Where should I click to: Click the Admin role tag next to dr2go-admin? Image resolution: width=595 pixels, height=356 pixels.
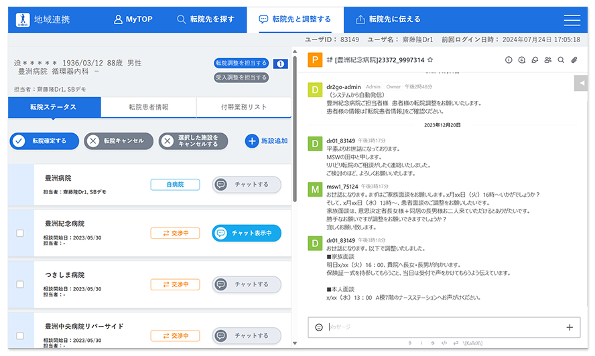373,87
